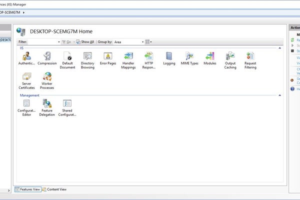300x200 pixels.
Task: Open Worker Processes feature
Action: click(x=47, y=81)
